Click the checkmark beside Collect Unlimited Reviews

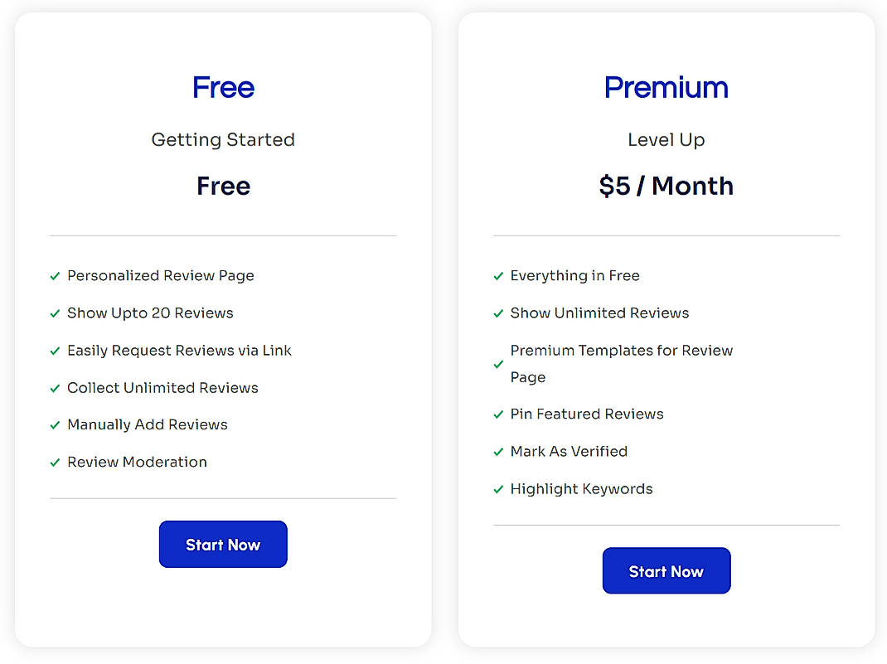[56, 388]
